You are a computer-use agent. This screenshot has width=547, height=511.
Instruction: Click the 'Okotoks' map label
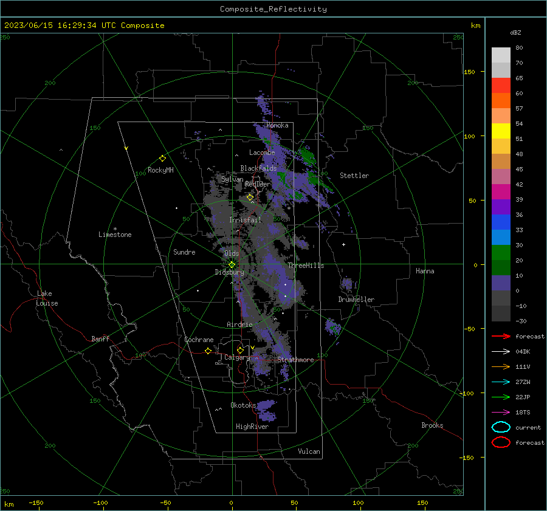point(243,405)
